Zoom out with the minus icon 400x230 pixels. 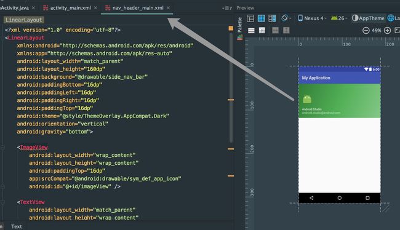pyautogui.click(x=366, y=31)
